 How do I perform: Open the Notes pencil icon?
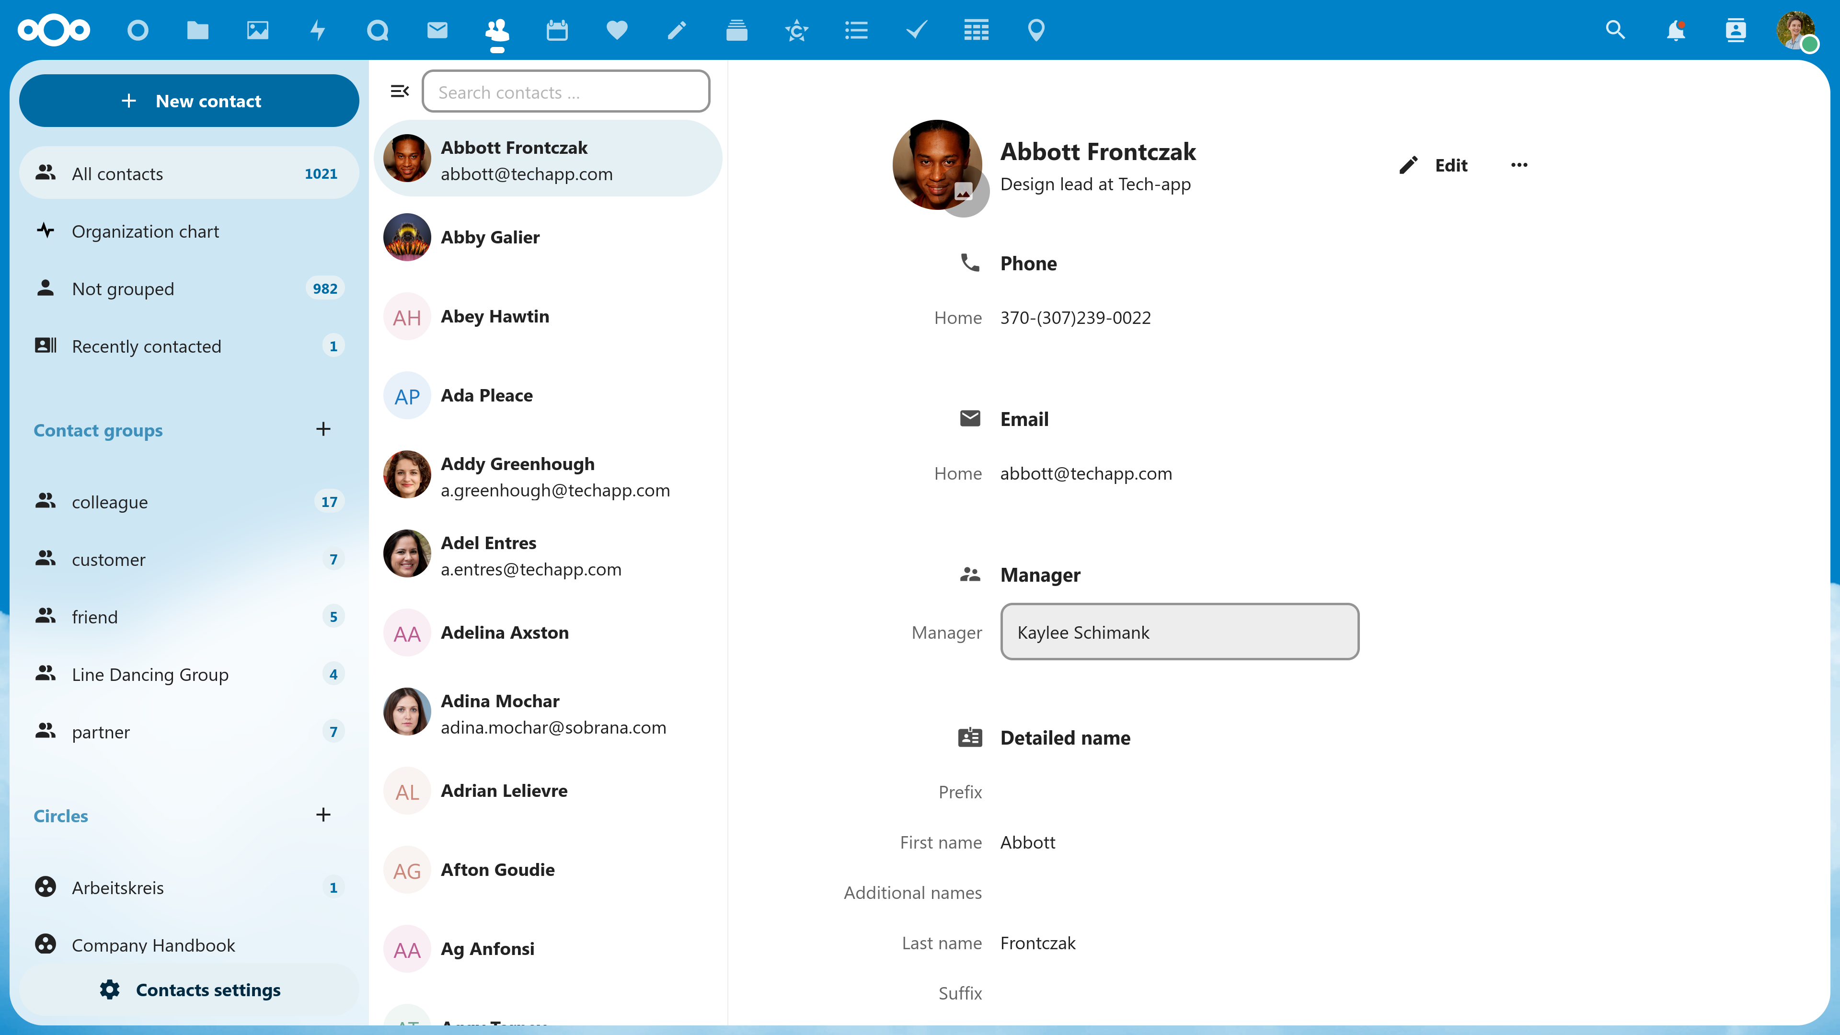[x=677, y=30]
